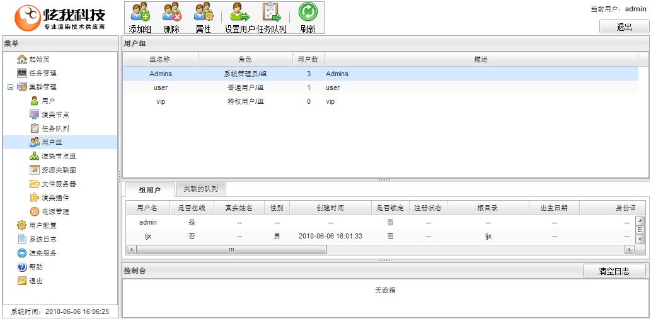Click the 删除 (delete group) toolbar icon

[171, 12]
